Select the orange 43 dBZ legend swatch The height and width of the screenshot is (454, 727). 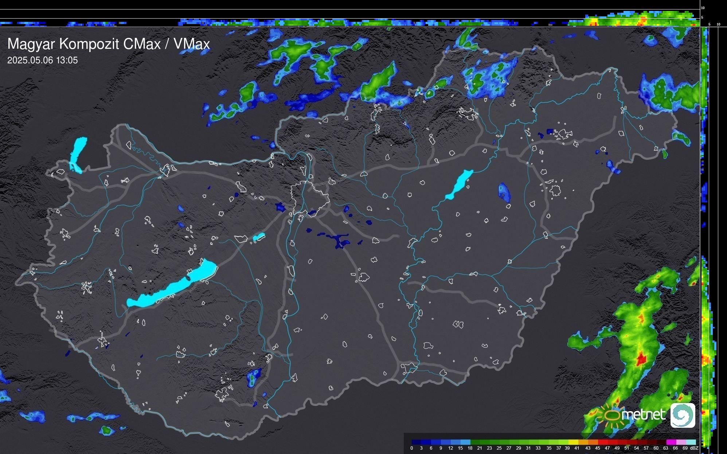click(x=593, y=442)
